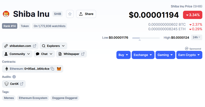Open the shibatoken.com website link
The width and height of the screenshot is (205, 107).
(20, 46)
